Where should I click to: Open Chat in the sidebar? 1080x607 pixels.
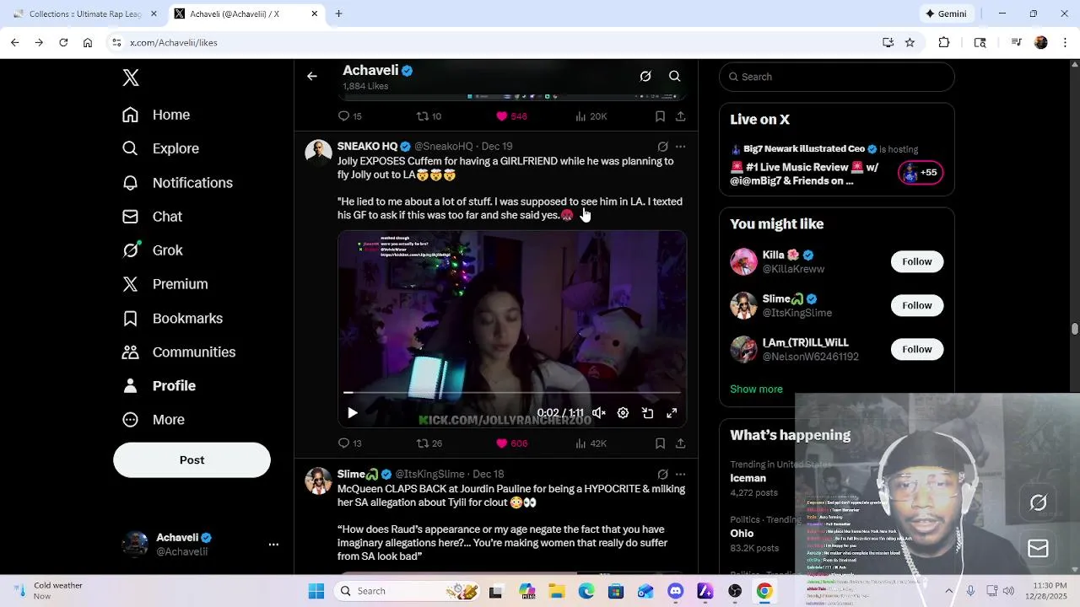coord(152,217)
